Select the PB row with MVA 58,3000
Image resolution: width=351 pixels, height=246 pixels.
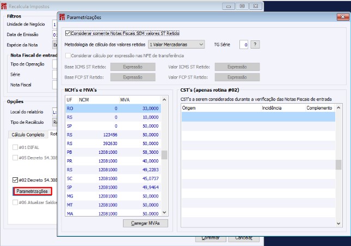point(113,152)
